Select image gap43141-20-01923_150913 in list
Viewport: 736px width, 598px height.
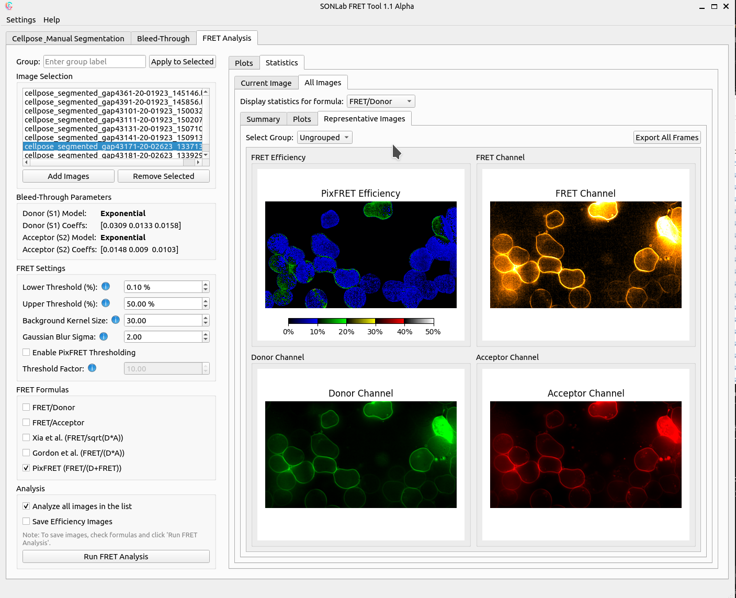[x=112, y=138]
